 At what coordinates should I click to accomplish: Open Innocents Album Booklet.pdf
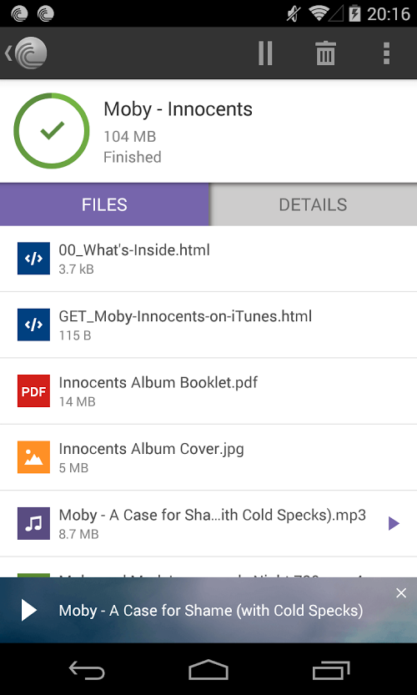[x=208, y=391]
